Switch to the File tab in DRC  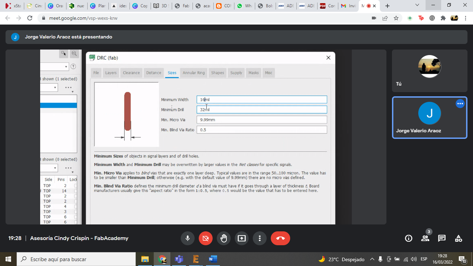[x=96, y=73]
